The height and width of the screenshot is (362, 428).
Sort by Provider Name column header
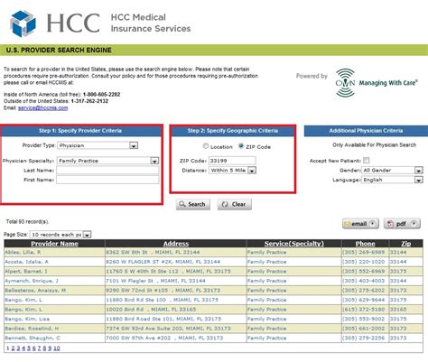54,244
